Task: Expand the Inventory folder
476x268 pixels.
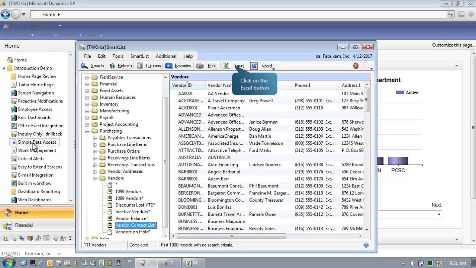Action: (87, 104)
